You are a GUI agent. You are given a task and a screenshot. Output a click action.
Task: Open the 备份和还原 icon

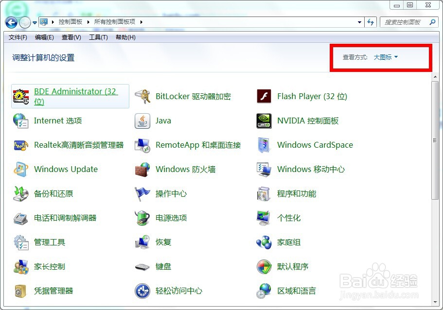(20, 194)
